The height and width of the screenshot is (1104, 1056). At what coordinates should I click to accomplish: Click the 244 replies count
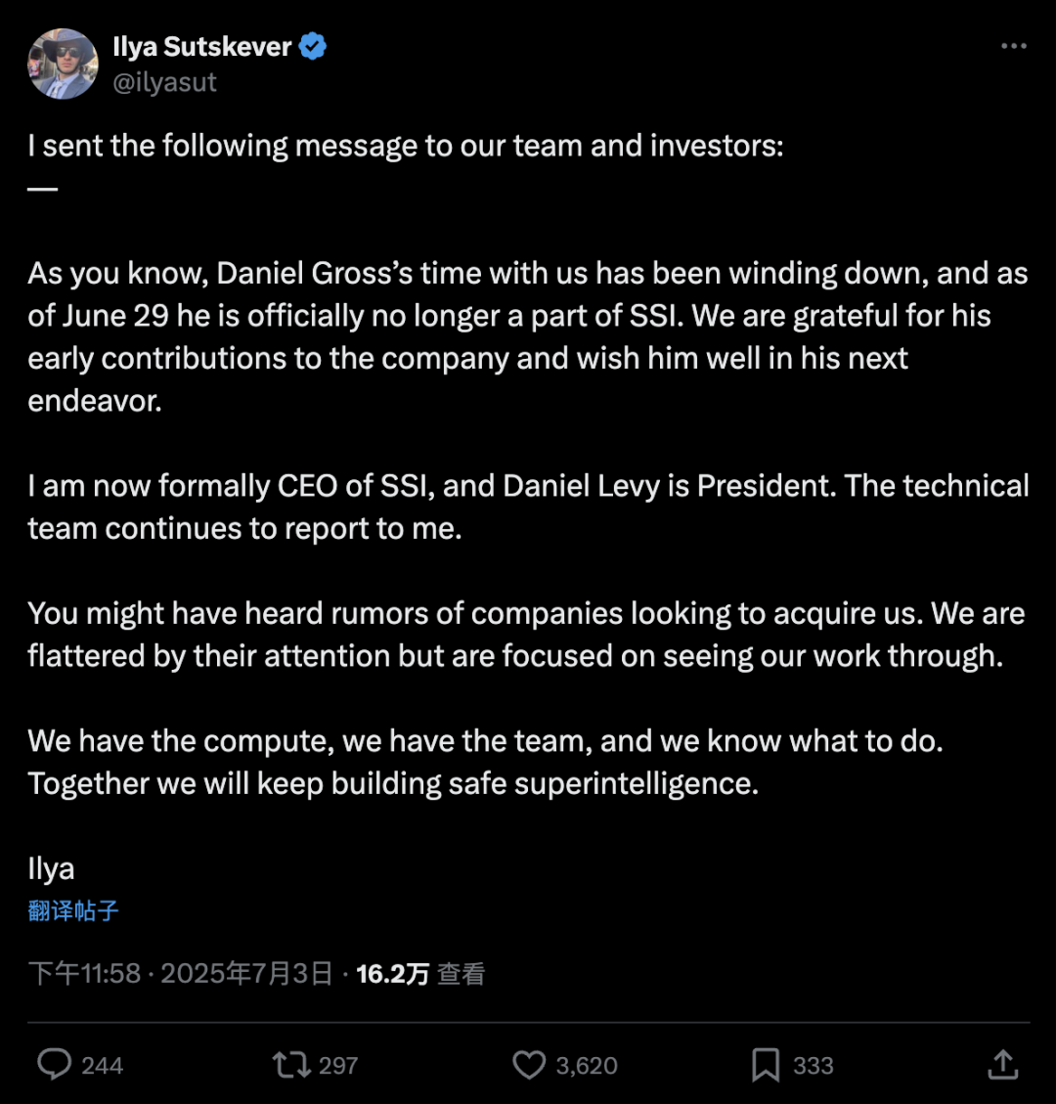click(102, 1065)
